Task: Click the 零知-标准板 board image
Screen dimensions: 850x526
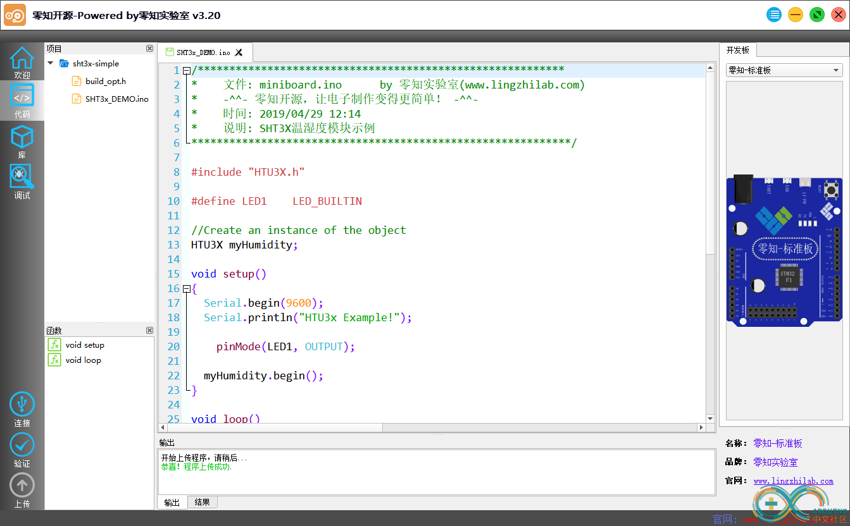Action: (x=784, y=250)
